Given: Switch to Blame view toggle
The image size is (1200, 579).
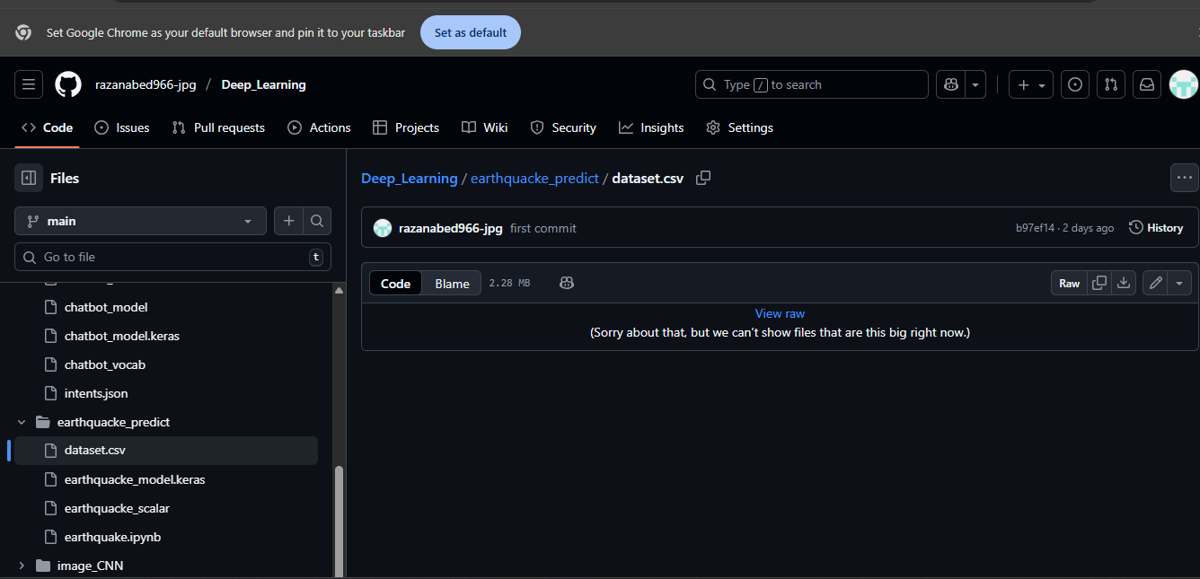Looking at the screenshot, I should (452, 283).
